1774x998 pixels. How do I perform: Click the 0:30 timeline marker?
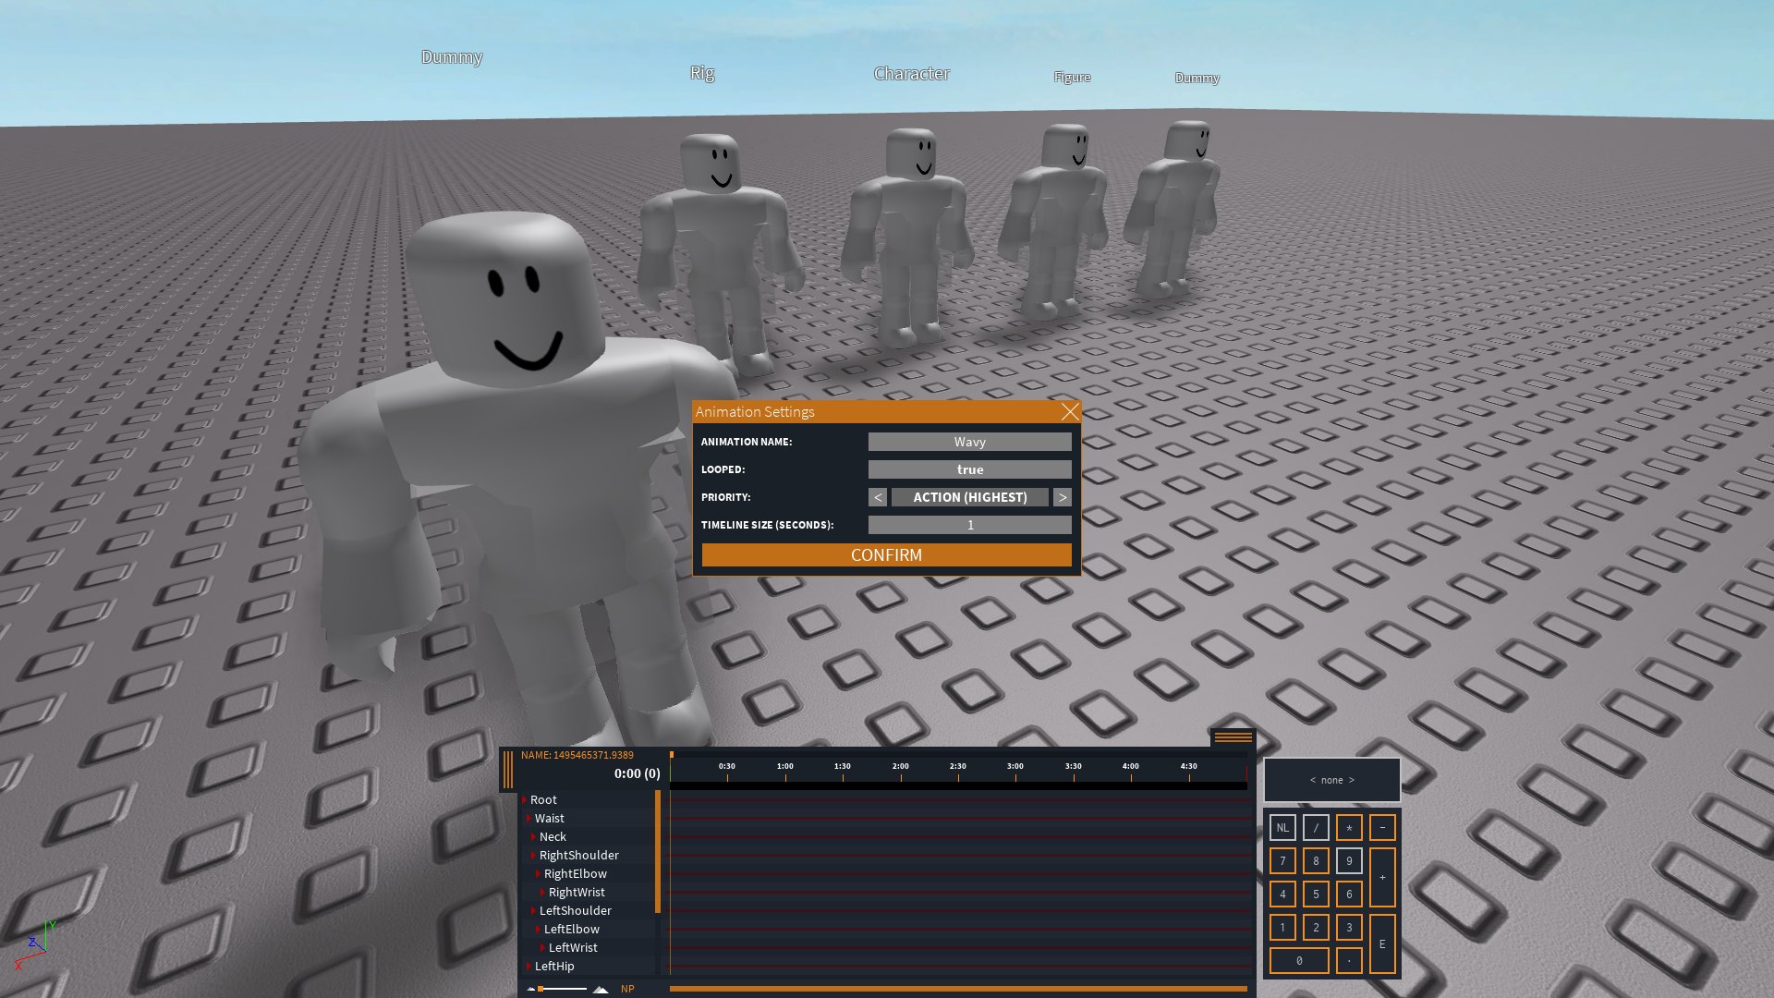[727, 767]
